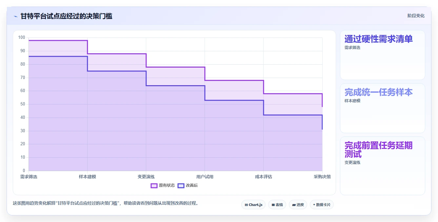The height and width of the screenshot is (222, 438).
Task: Click the 需求筛选 subtitle in the first card
Action: tap(352, 47)
